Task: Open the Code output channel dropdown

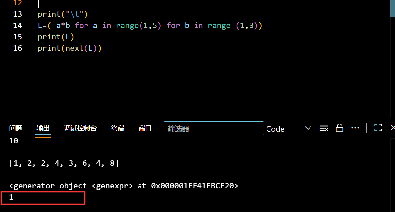Action: coord(290,128)
